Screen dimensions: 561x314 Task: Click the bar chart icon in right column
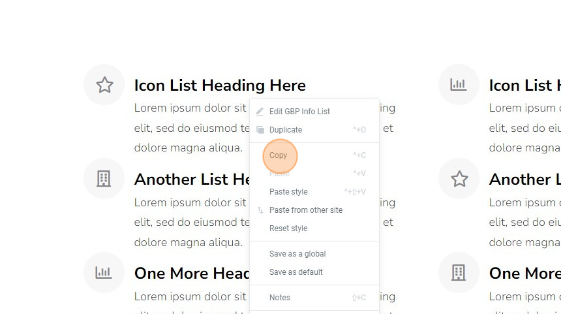click(x=459, y=84)
